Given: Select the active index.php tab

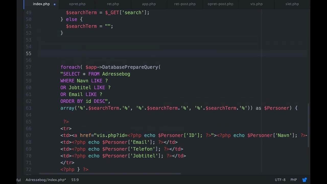Looking at the screenshot, I should pyautogui.click(x=41, y=4).
